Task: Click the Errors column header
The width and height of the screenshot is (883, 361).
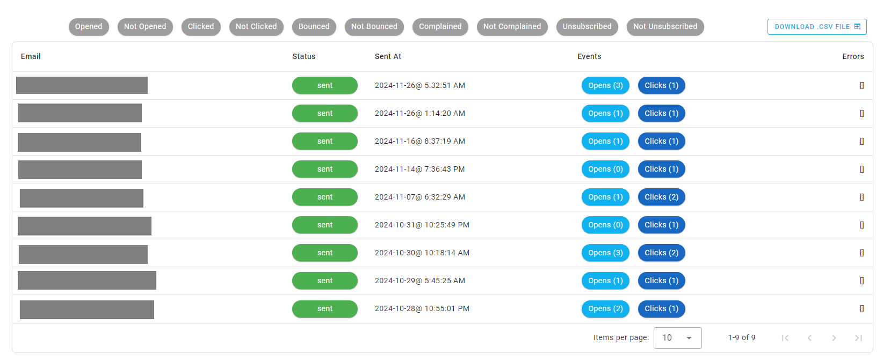Action: (x=853, y=56)
